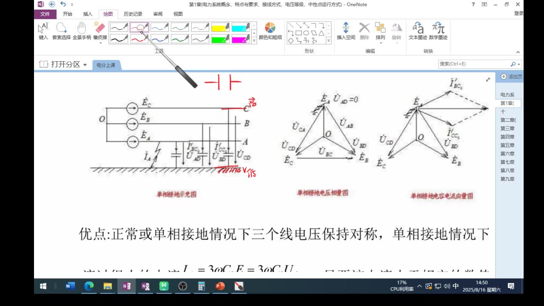Select the 套索选择 lasso tool
Screen dimensions: 544x306
coord(61,31)
